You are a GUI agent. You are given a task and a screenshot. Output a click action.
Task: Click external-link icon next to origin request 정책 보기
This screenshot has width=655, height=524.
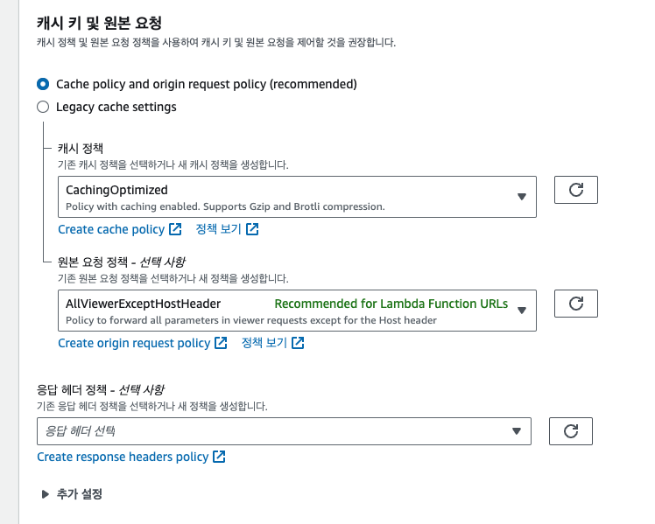[298, 343]
